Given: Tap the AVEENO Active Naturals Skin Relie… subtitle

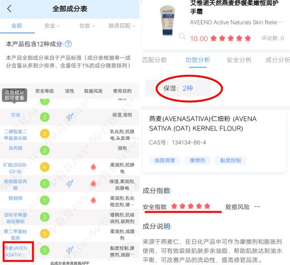Looking at the screenshot, I should [x=236, y=23].
